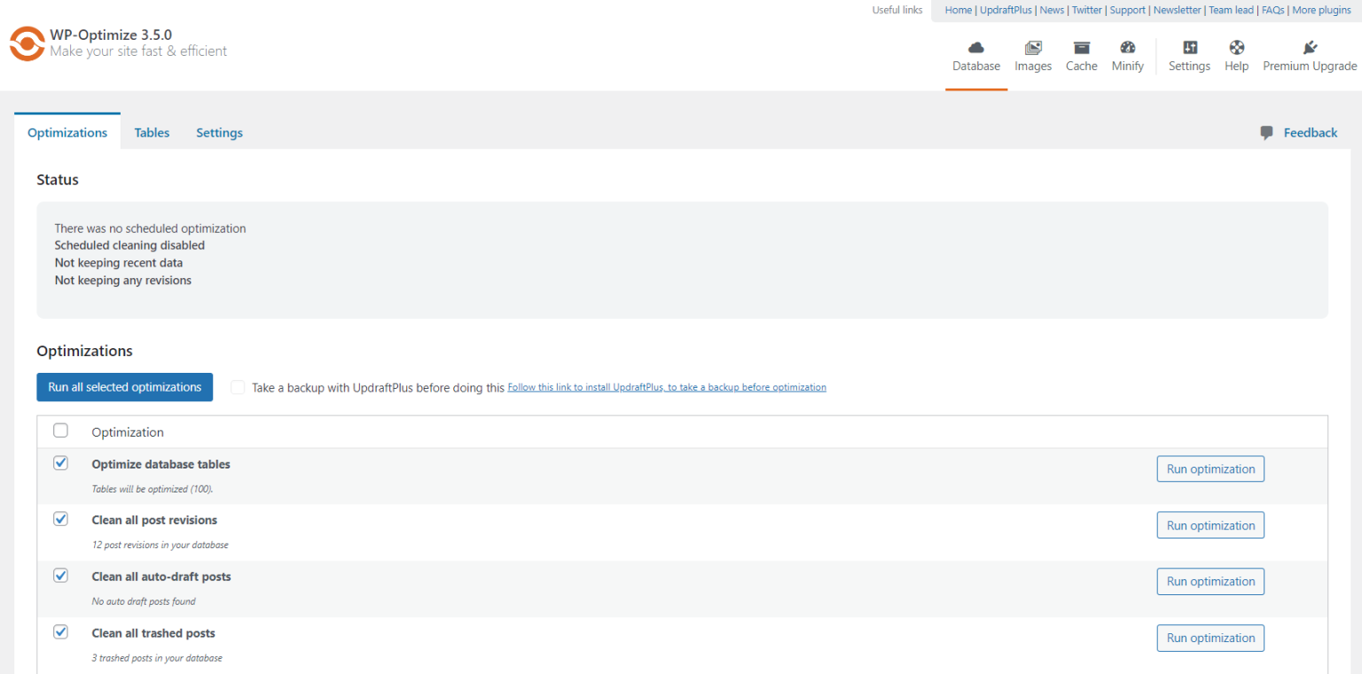The height and width of the screenshot is (674, 1362).
Task: Uncheck Clean all post revisions
Action: coord(60,518)
